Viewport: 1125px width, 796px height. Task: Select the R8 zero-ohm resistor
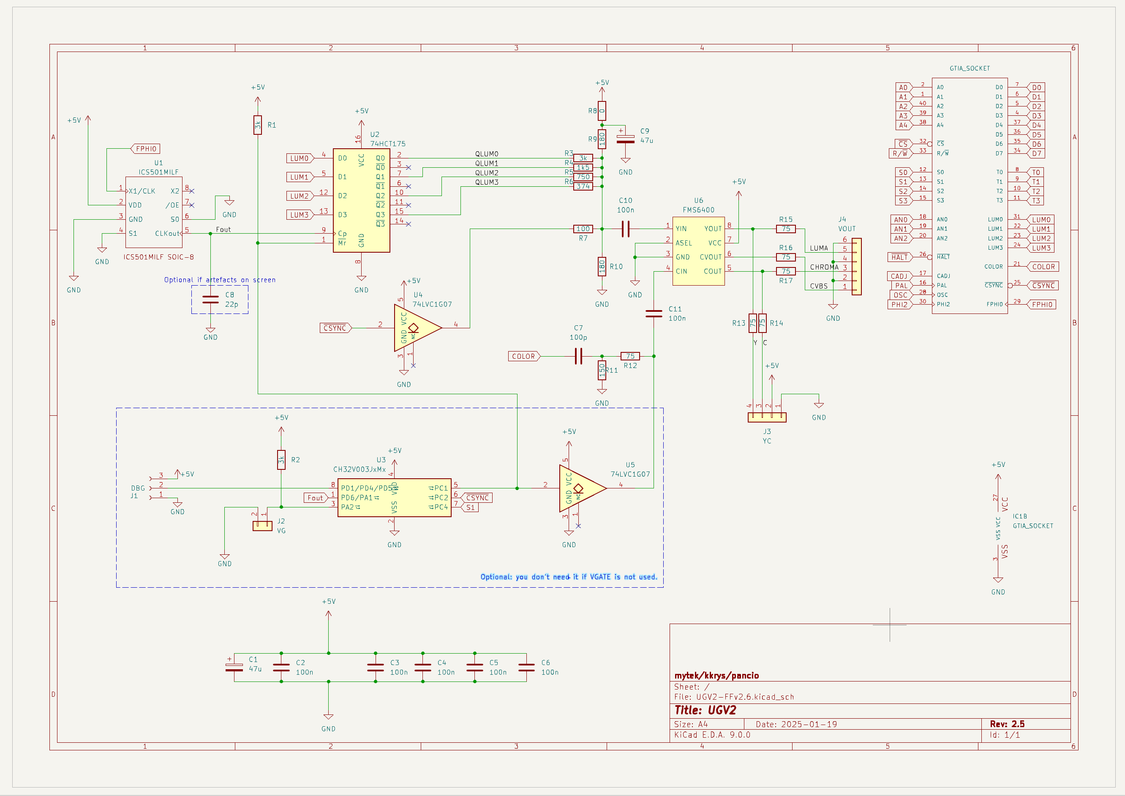[x=602, y=111]
